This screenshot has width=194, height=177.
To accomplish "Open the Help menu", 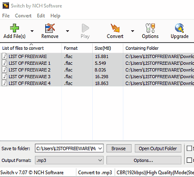I will point(55,16).
